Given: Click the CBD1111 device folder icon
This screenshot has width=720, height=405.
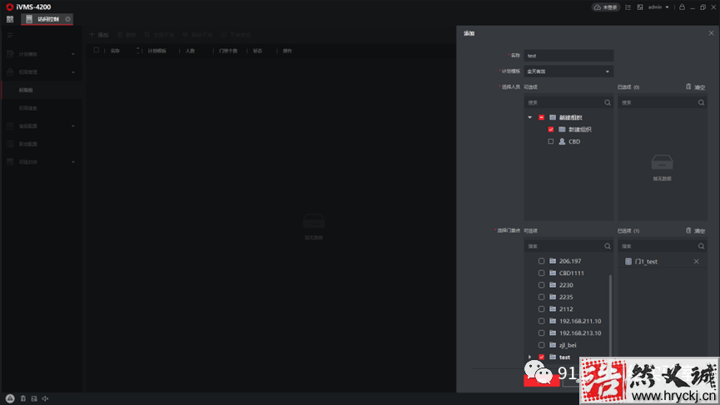Looking at the screenshot, I should point(553,273).
